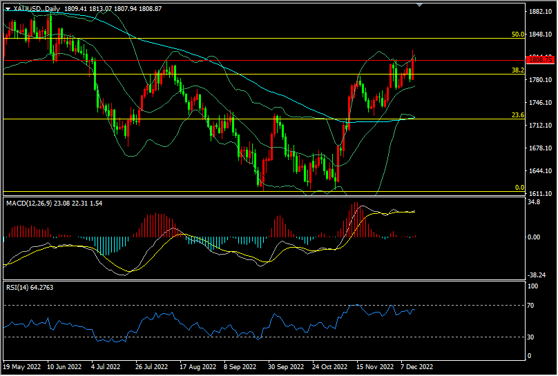
Task: Click the red current price tag
Action: click(x=537, y=60)
